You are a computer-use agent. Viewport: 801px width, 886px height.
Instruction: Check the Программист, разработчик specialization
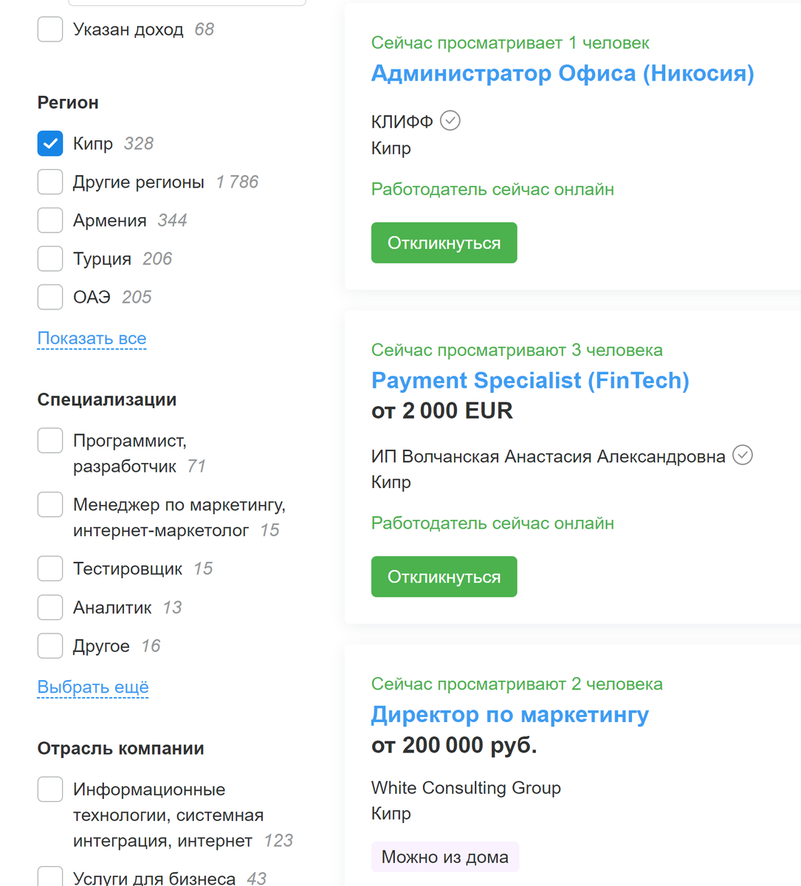click(x=49, y=440)
